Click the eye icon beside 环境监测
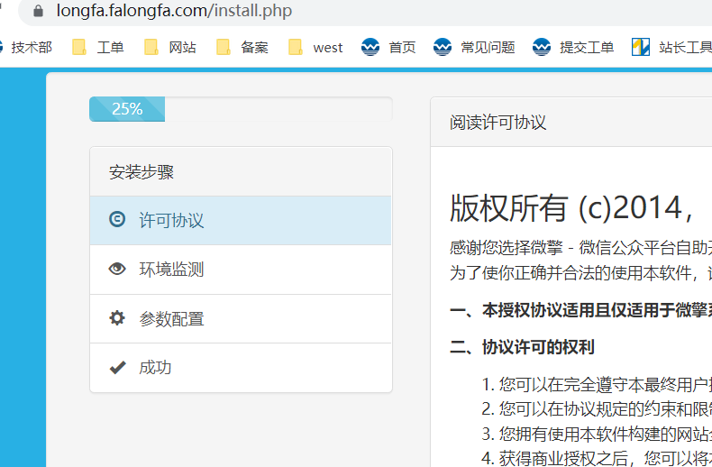The image size is (712, 467). (x=116, y=269)
